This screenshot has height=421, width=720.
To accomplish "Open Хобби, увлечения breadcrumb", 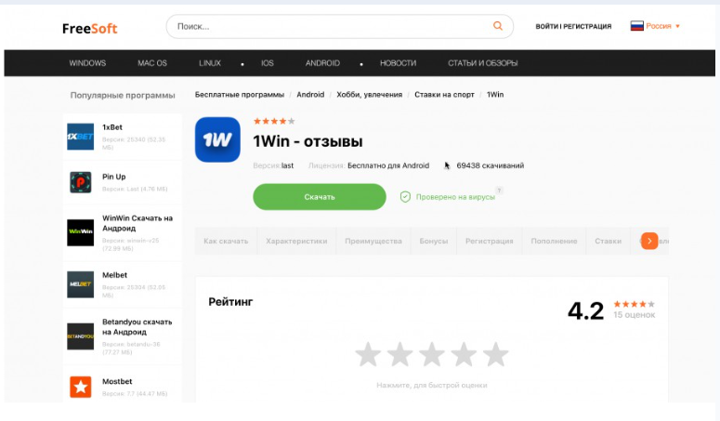I will click(x=370, y=95).
